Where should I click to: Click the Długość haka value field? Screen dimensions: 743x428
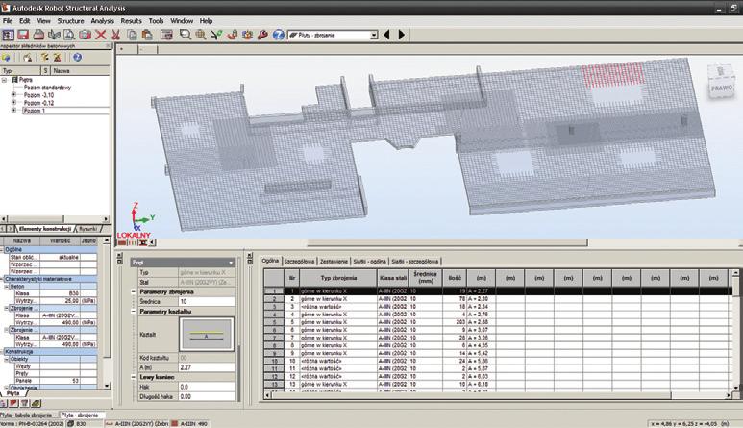click(x=206, y=396)
